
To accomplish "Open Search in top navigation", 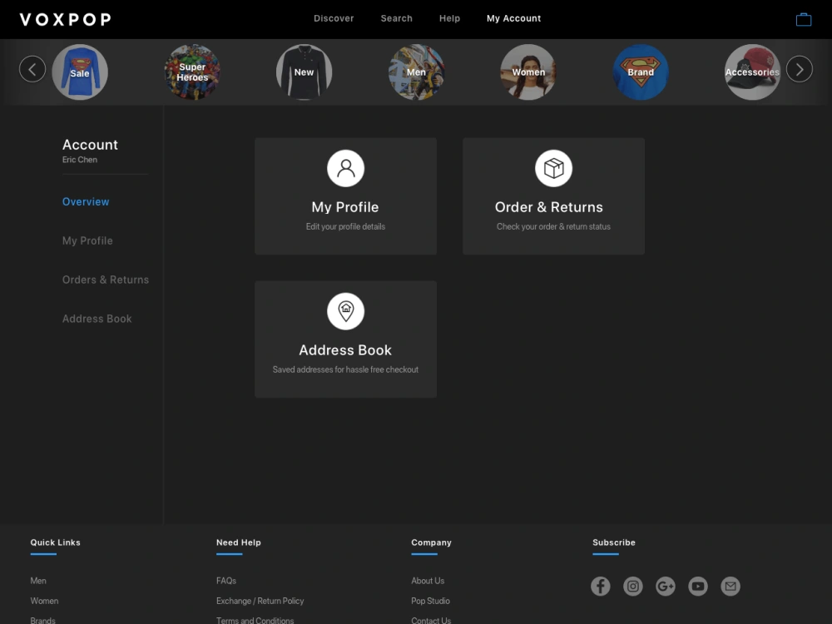I will (396, 18).
